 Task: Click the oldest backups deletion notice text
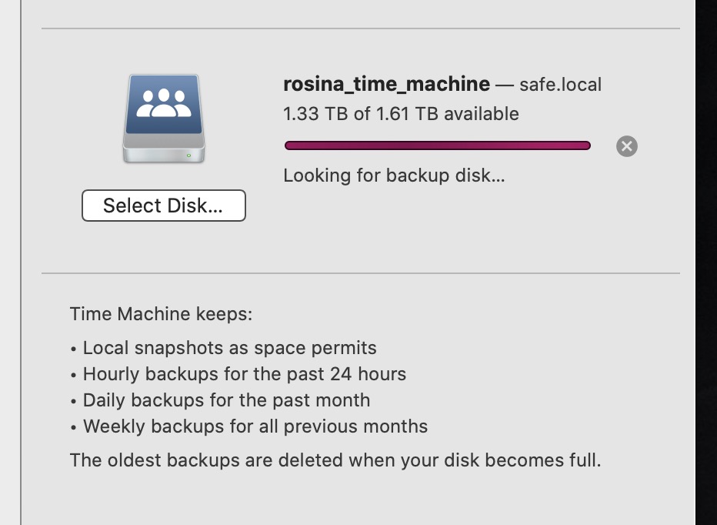coord(335,460)
